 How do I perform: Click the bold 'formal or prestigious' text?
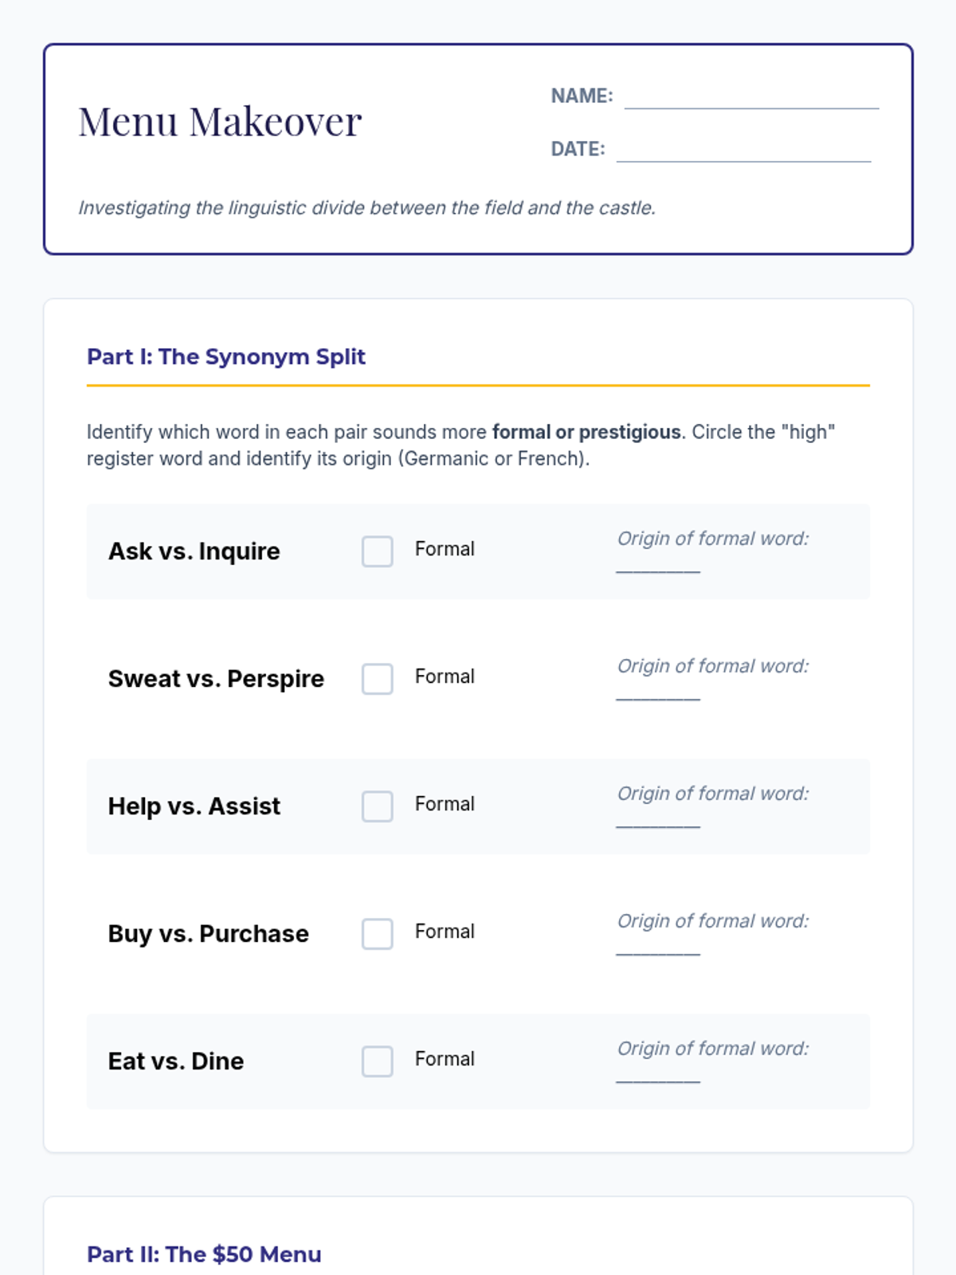pyautogui.click(x=586, y=432)
